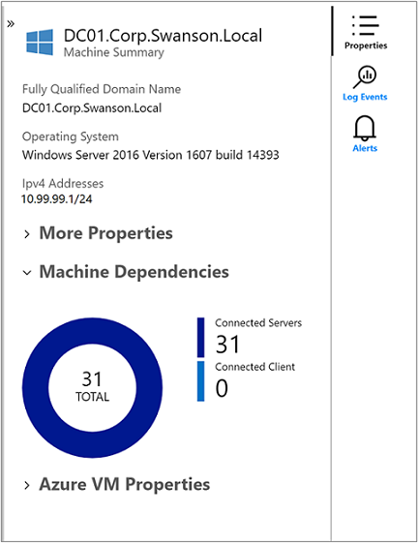Click the More Properties heading
This screenshot has width=418, height=543.
click(106, 233)
